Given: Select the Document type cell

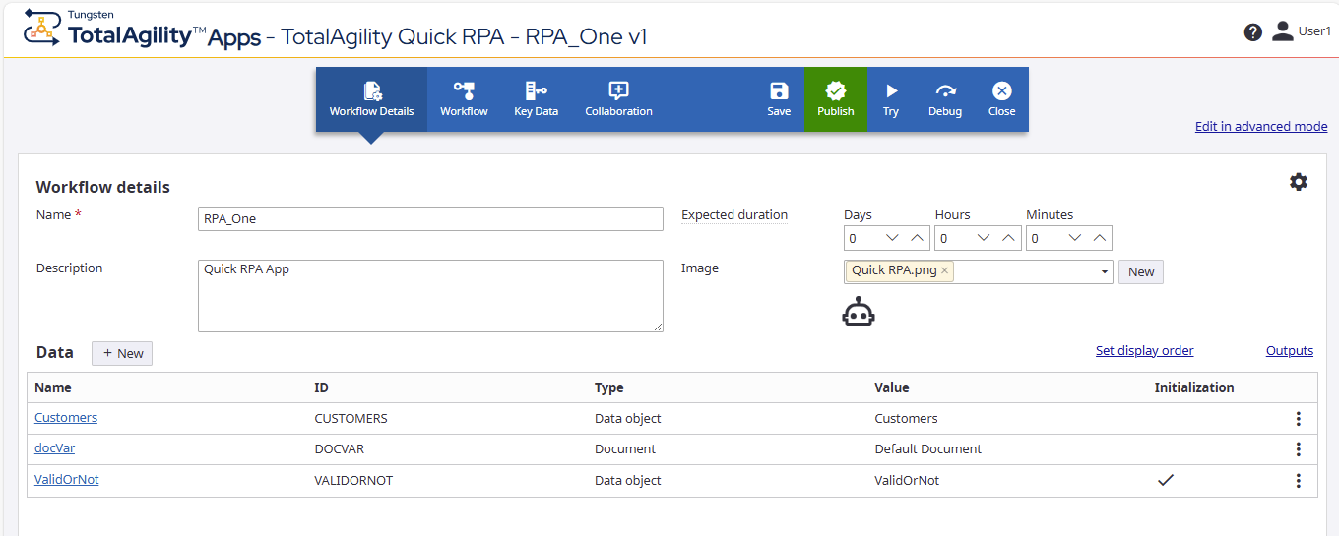Looking at the screenshot, I should point(625,448).
